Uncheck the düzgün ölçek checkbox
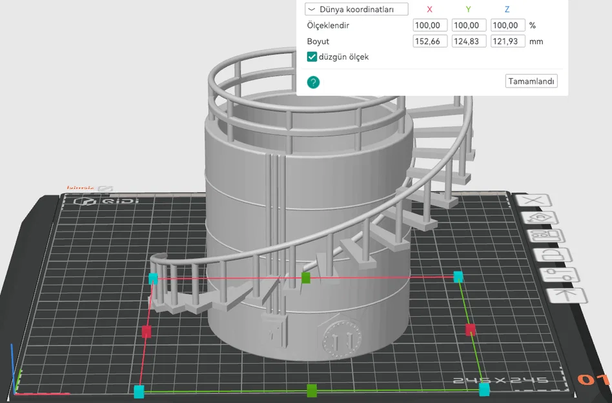The image size is (612, 403). coord(312,57)
